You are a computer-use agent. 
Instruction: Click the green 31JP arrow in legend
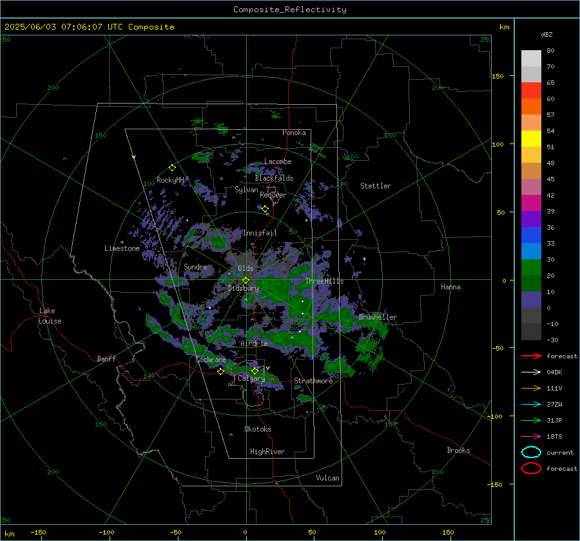[x=531, y=420]
